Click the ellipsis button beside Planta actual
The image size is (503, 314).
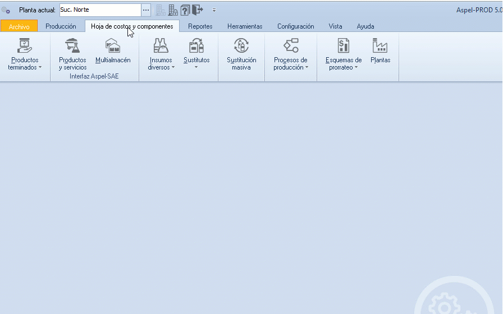(x=146, y=10)
